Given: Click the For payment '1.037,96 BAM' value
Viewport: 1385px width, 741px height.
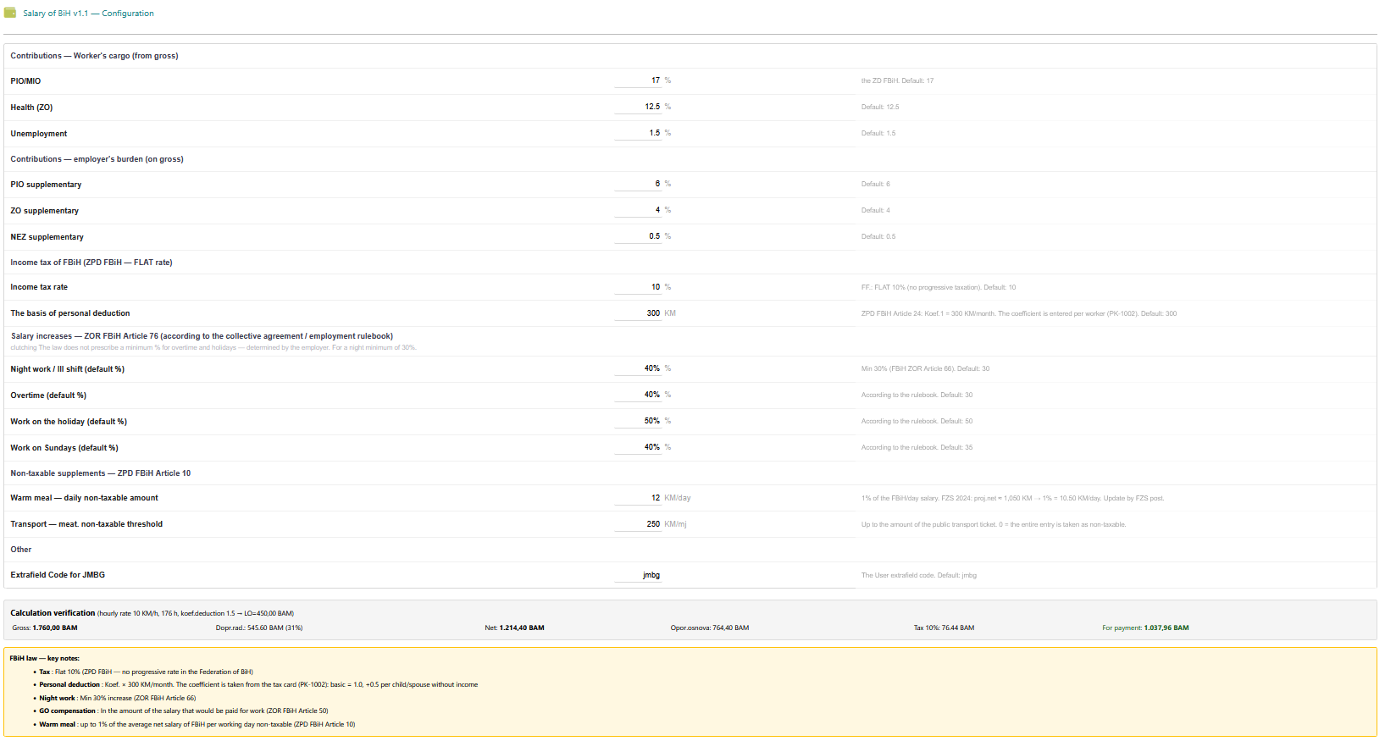Looking at the screenshot, I should click(1166, 628).
